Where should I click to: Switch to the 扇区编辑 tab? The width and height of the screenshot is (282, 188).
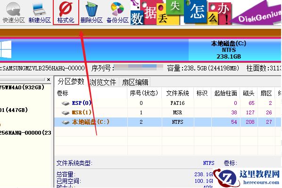135,82
